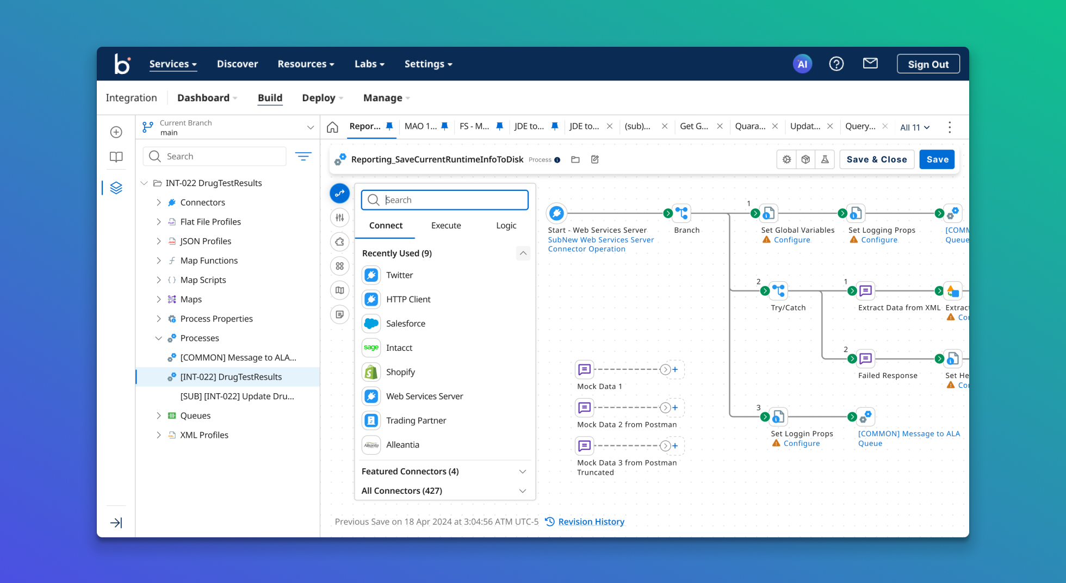
Task: Click the Start Web Services Server shape
Action: [557, 213]
